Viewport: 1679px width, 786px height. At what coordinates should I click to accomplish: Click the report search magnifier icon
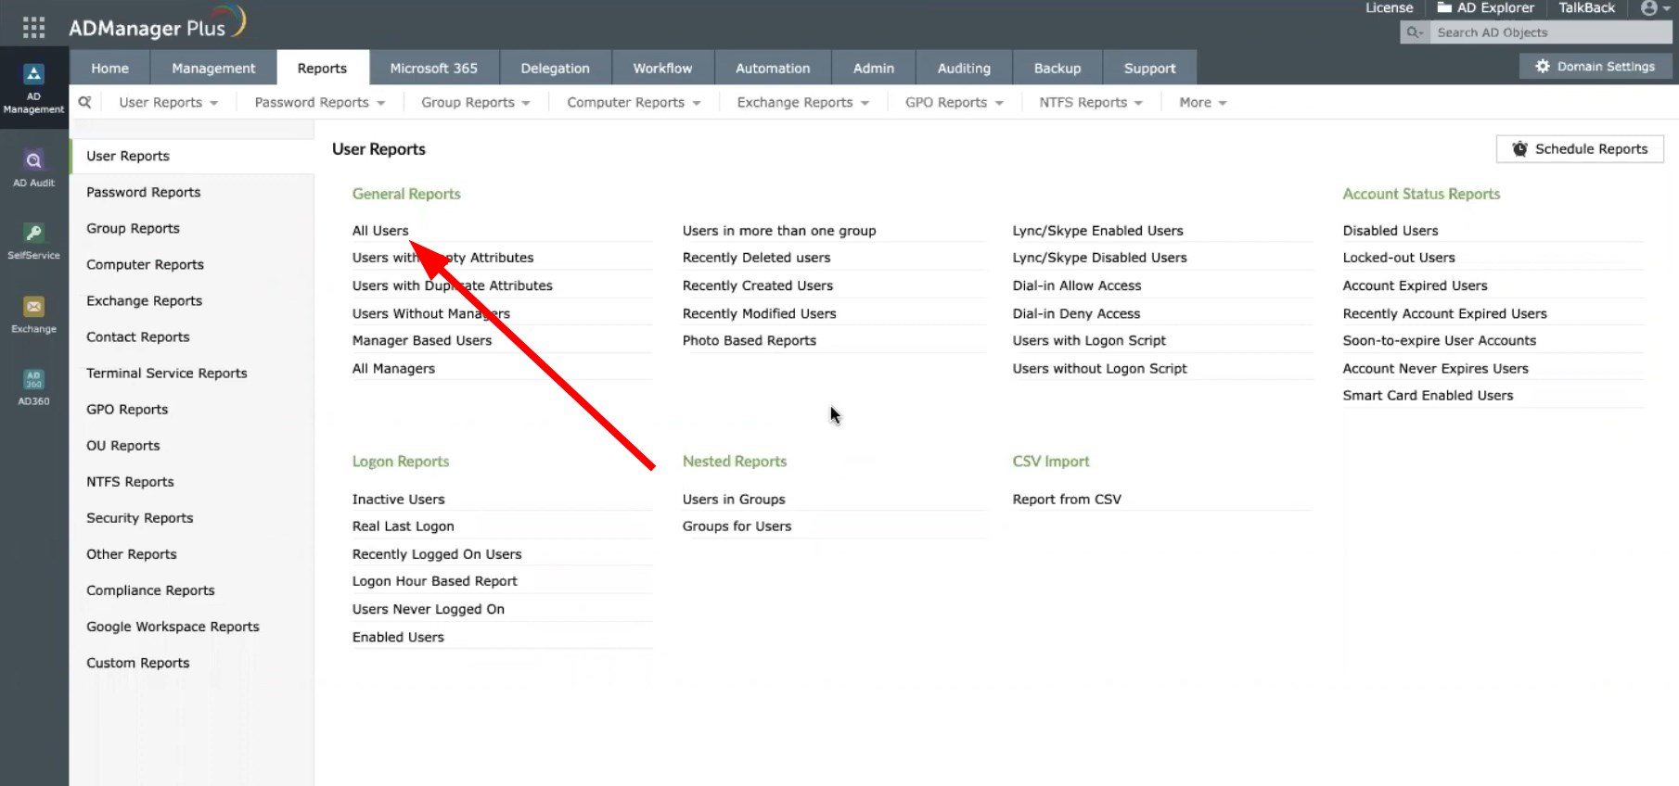(x=85, y=102)
